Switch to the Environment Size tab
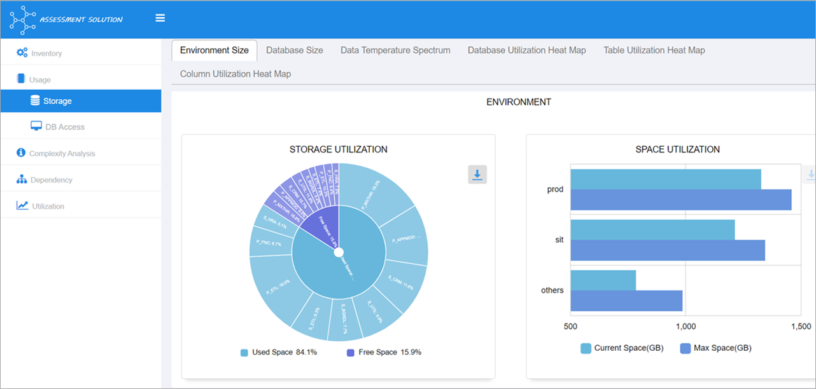 pos(215,50)
